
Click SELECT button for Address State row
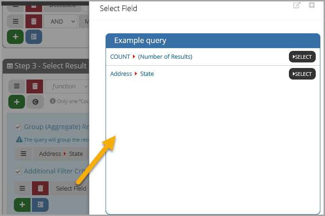(x=302, y=74)
